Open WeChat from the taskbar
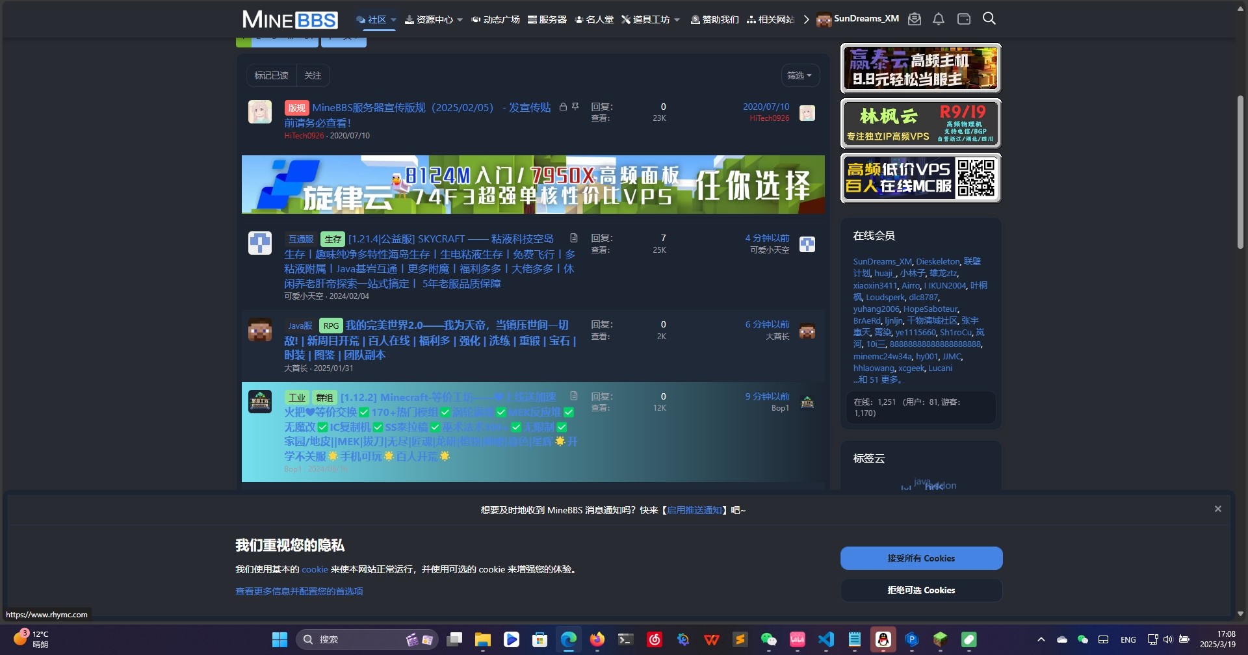 pos(769,639)
